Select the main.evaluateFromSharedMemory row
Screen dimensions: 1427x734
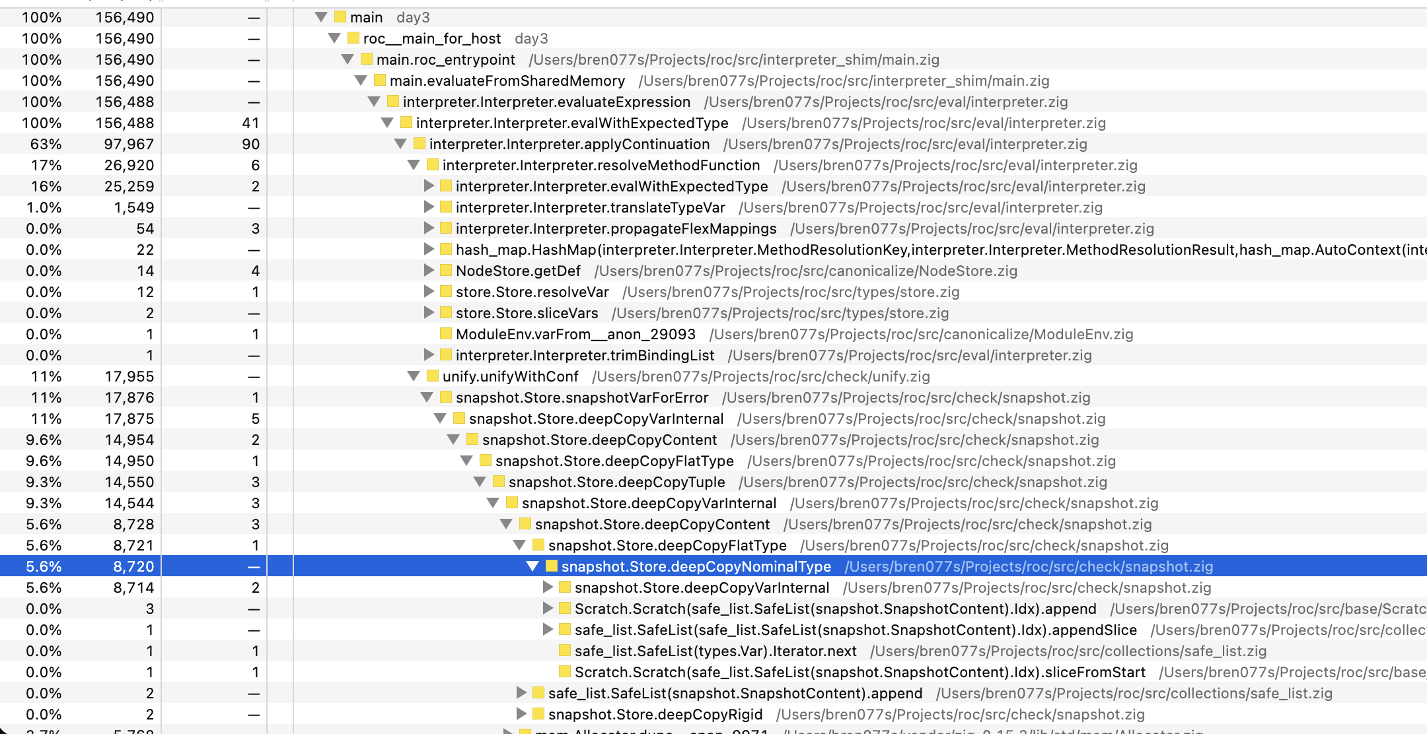(507, 81)
